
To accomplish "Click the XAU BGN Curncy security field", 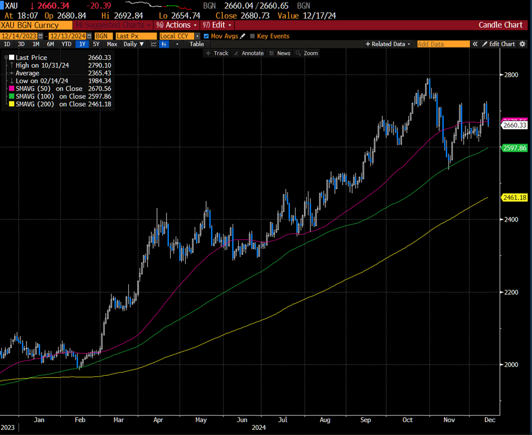I will point(36,25).
